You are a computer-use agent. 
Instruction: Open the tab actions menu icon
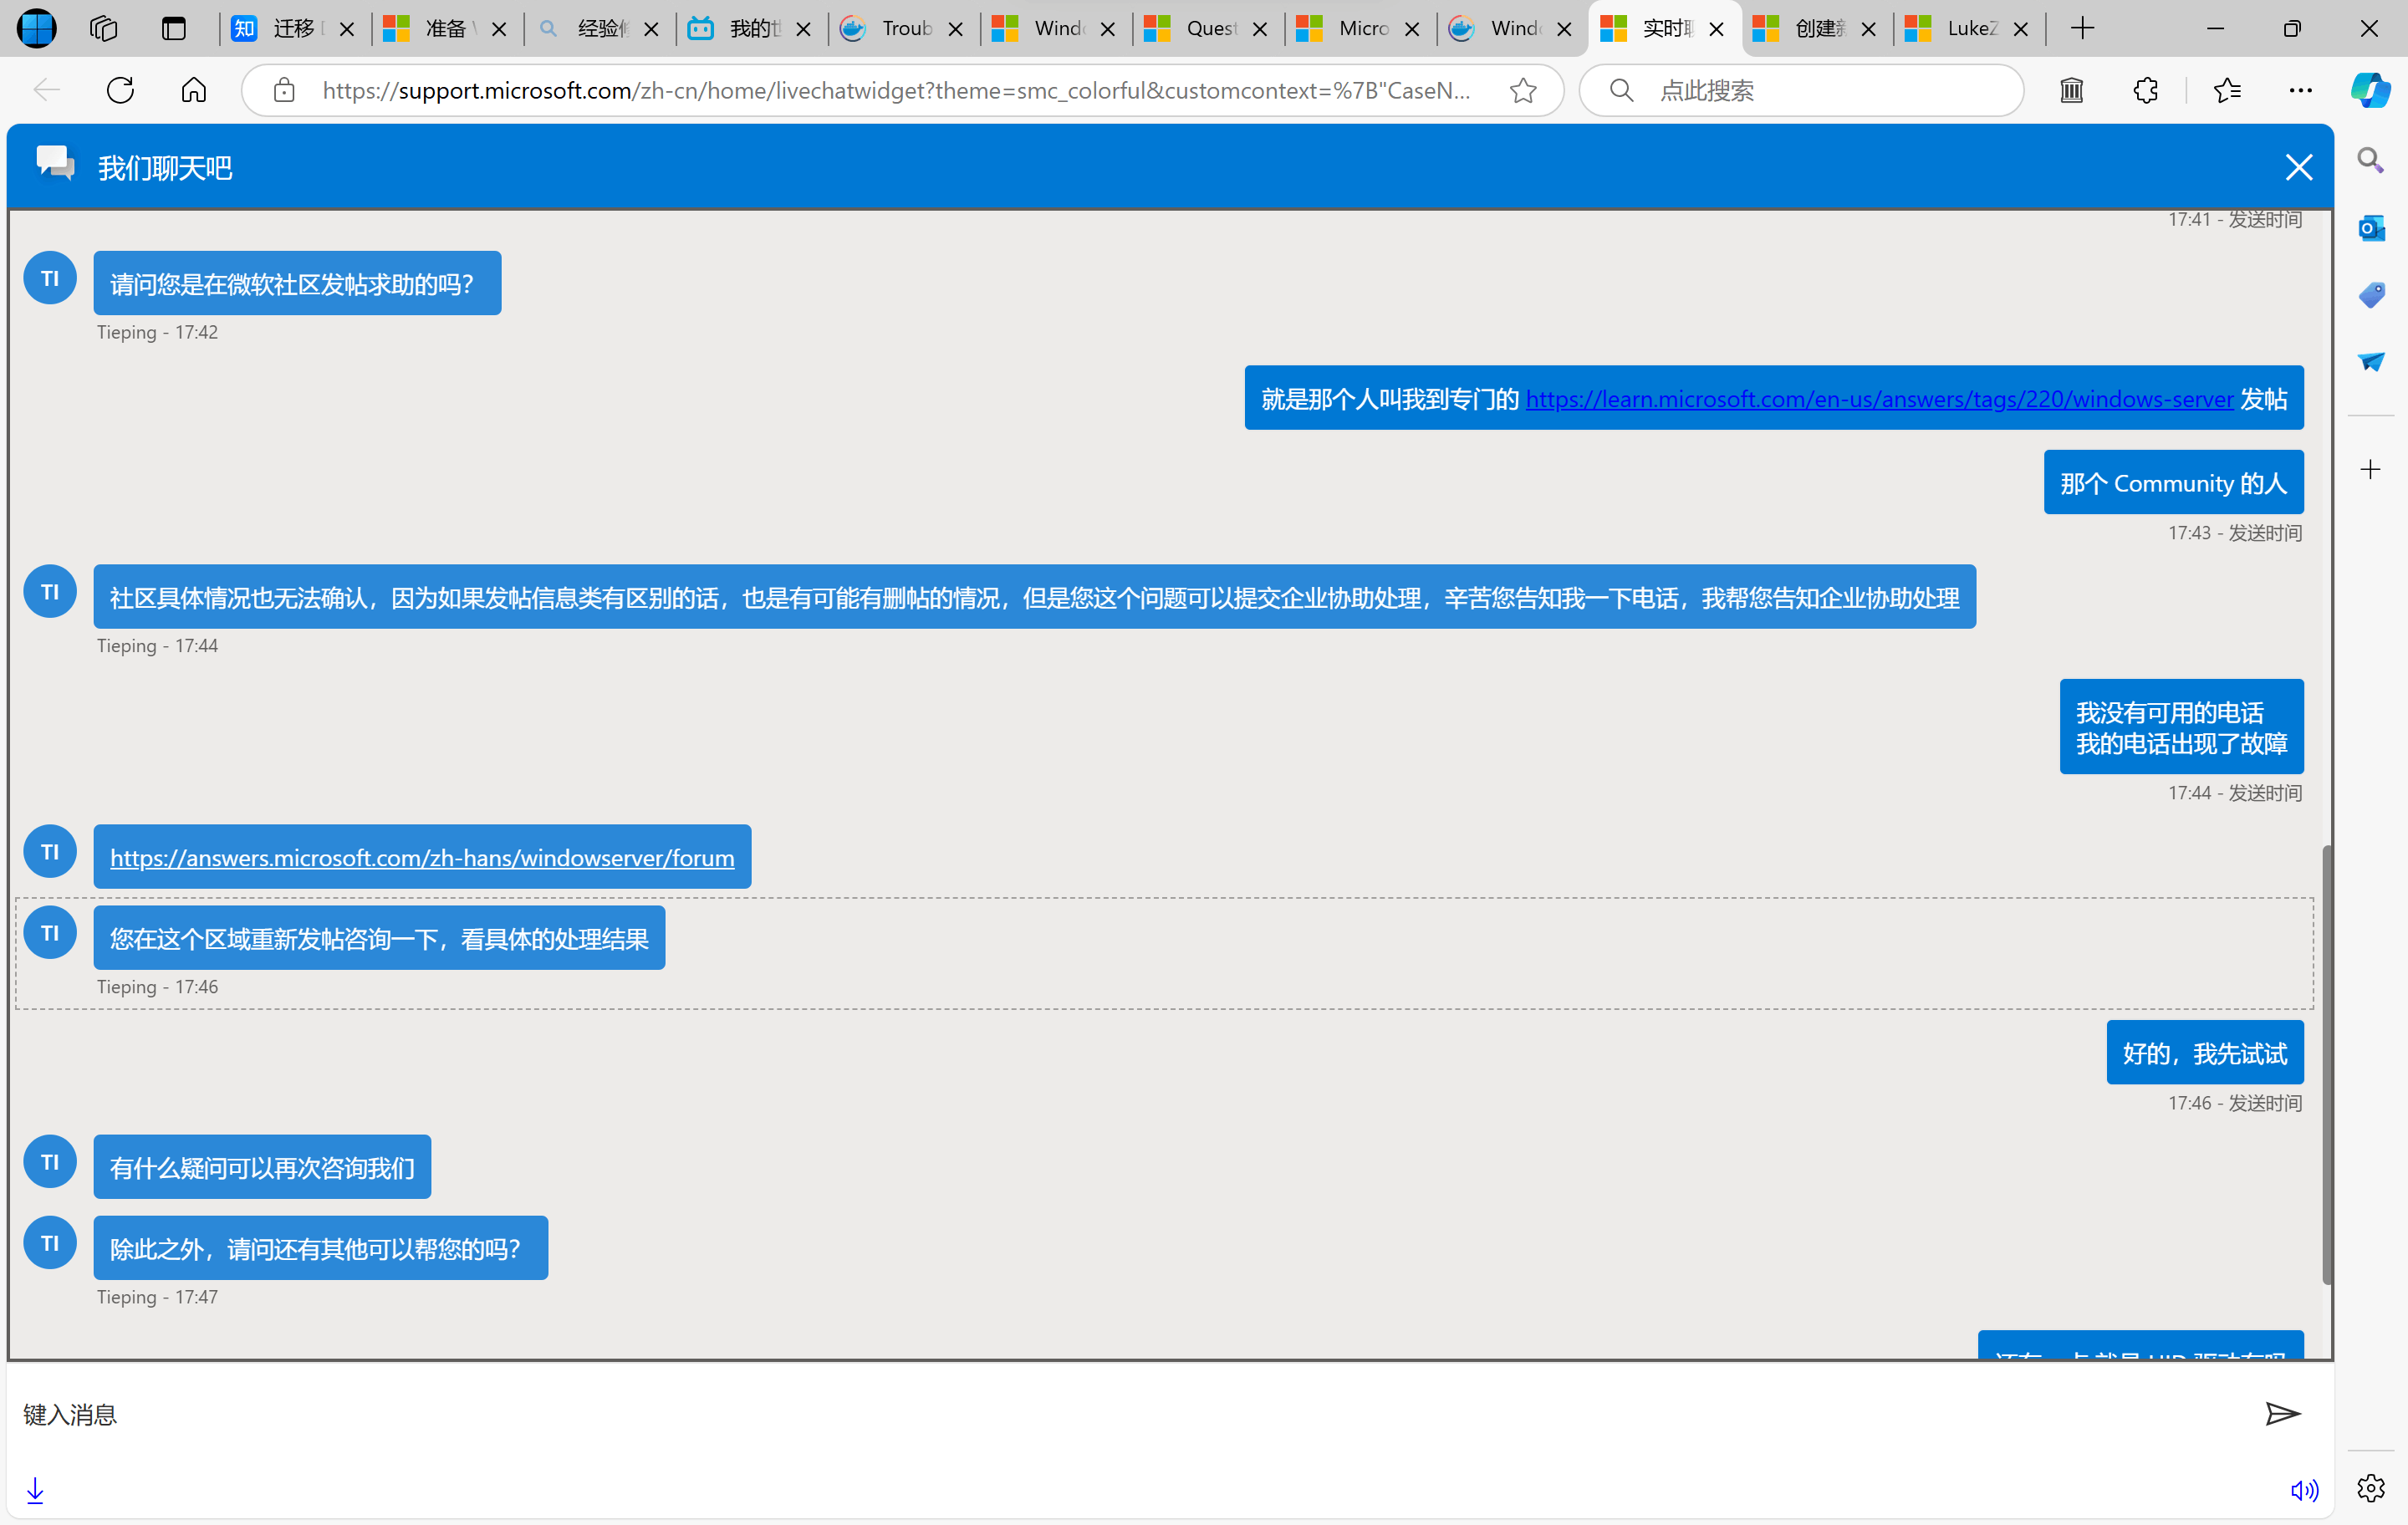click(x=174, y=28)
